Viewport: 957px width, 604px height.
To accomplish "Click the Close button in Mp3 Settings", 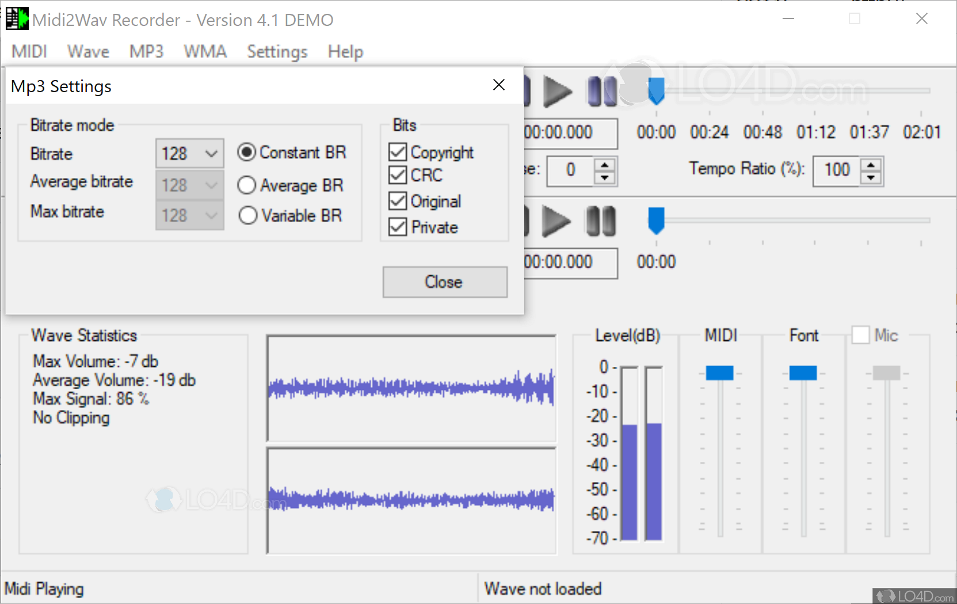I will click(x=445, y=282).
